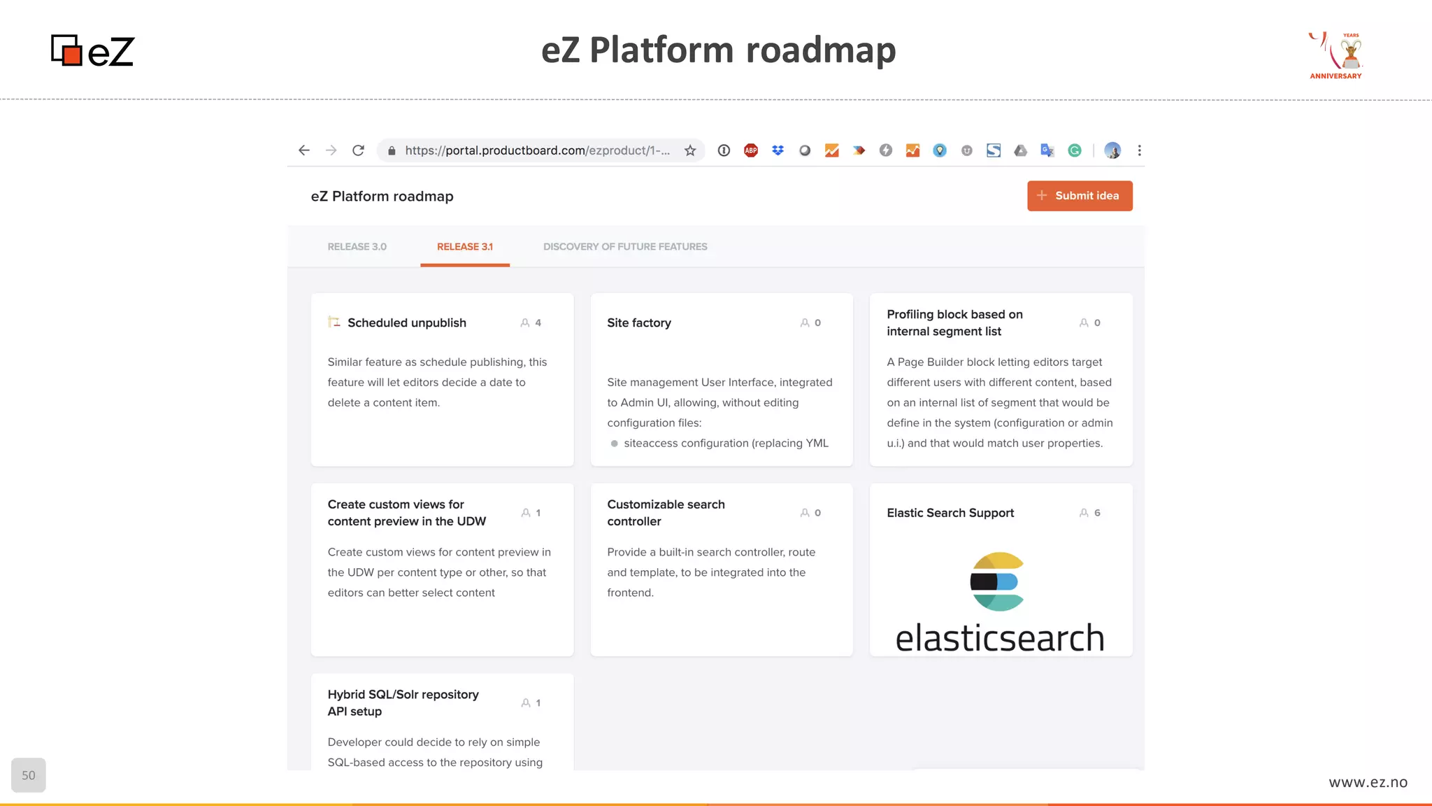Click the Scheduled unpublish vote icon
Screen dimensions: 1432x806
click(x=525, y=323)
